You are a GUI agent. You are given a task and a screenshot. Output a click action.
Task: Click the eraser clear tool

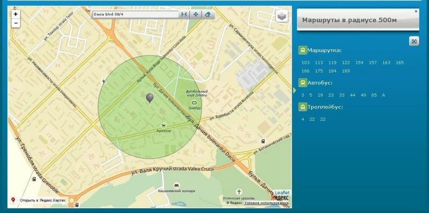click(208, 14)
